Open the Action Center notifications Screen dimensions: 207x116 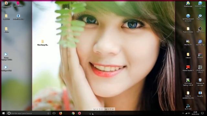click(x=202, y=113)
